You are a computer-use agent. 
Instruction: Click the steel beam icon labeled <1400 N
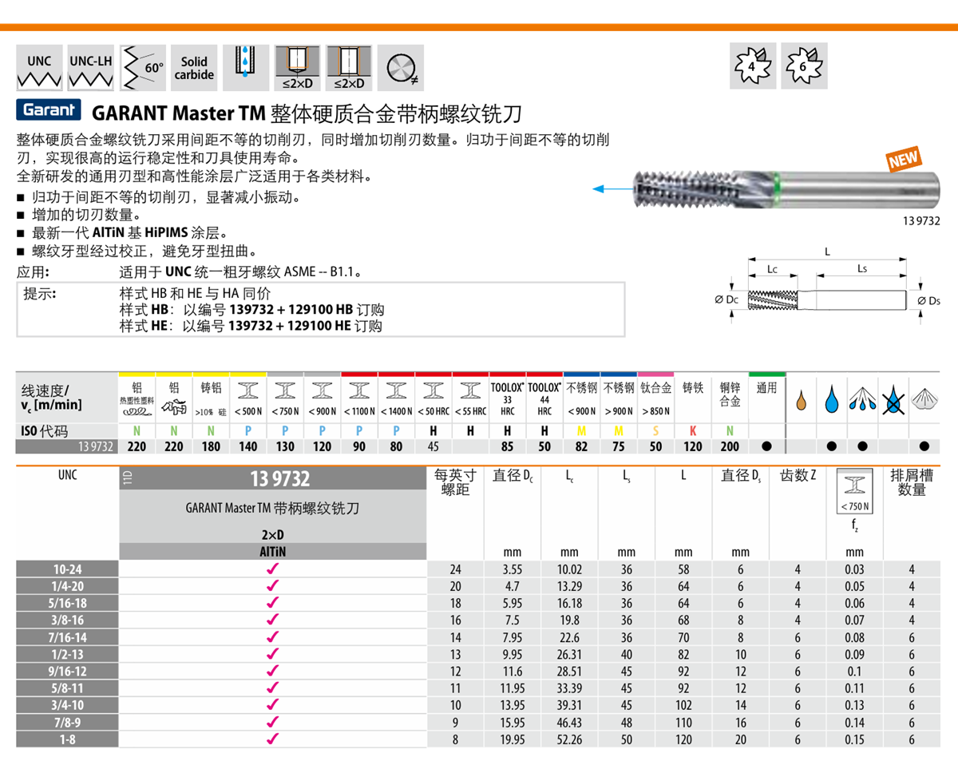[x=396, y=390]
